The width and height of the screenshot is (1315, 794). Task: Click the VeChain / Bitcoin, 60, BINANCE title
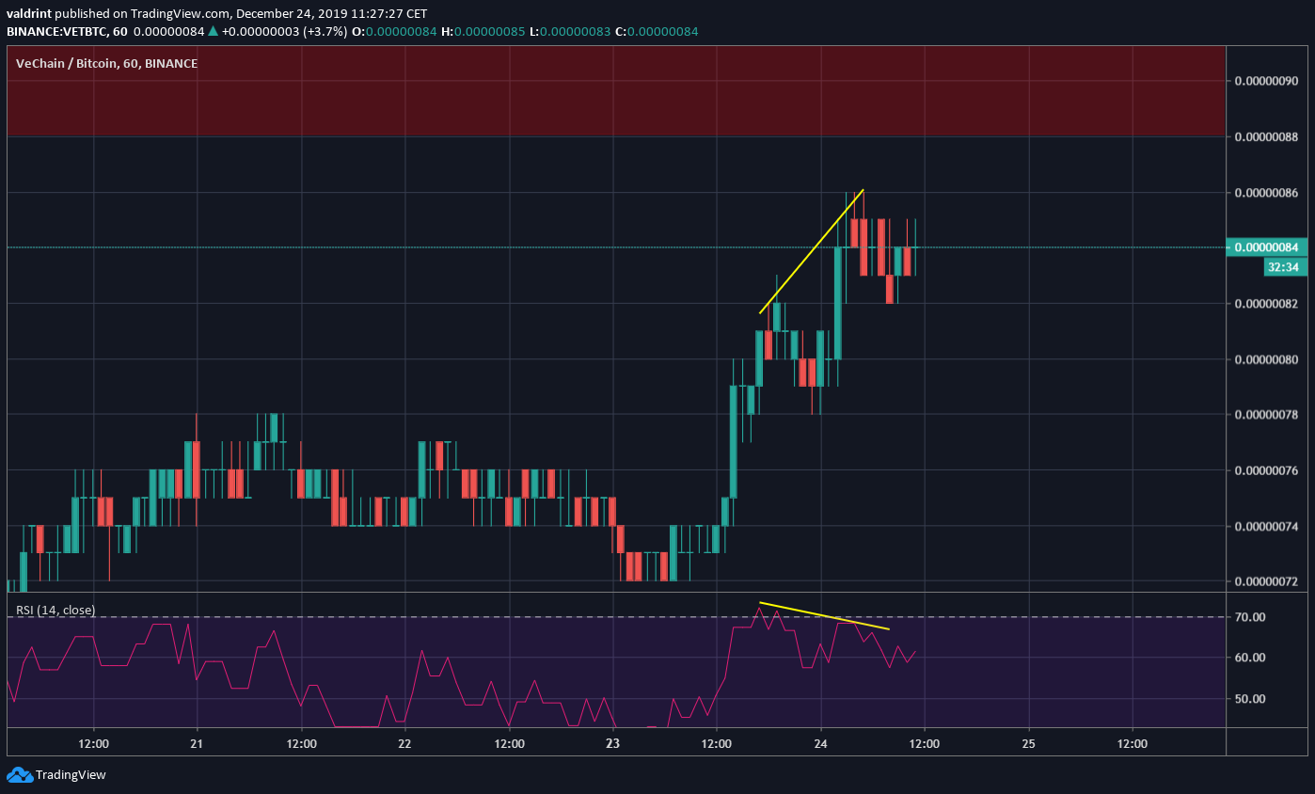click(x=107, y=64)
